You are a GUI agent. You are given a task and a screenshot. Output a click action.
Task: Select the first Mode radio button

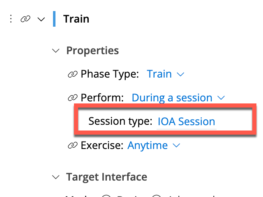[106, 196]
